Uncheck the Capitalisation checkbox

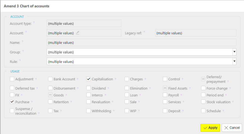tap(89, 79)
